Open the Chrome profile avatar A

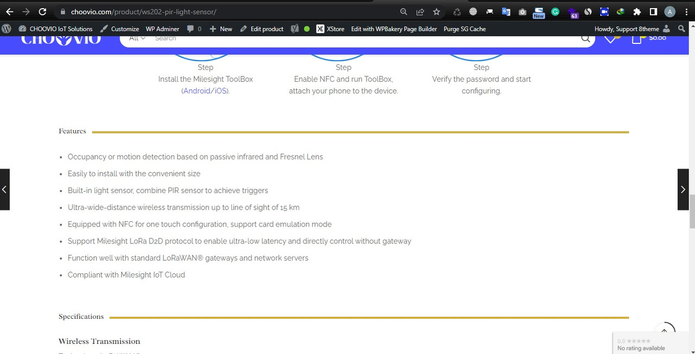pos(670,11)
